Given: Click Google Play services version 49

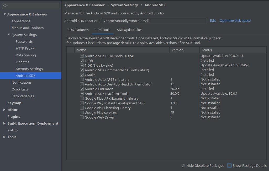Looking at the screenshot, I should tap(172, 112).
